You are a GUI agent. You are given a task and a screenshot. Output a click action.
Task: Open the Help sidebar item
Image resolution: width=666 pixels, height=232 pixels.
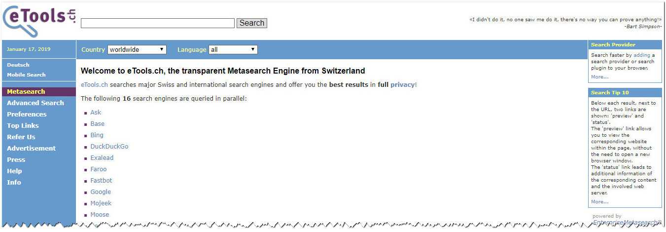[14, 171]
